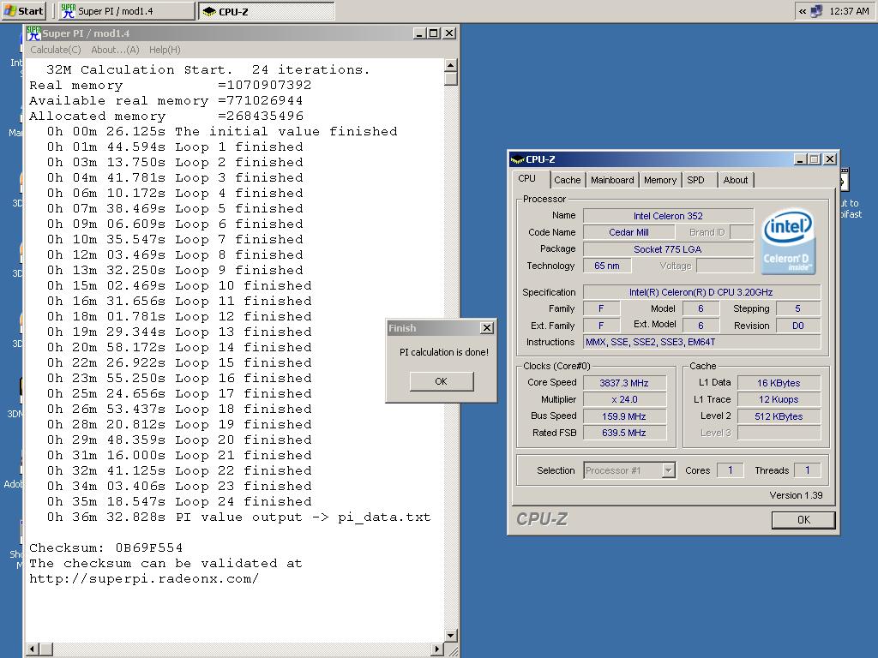Open the About...(A) menu in Super PI

coord(115,50)
